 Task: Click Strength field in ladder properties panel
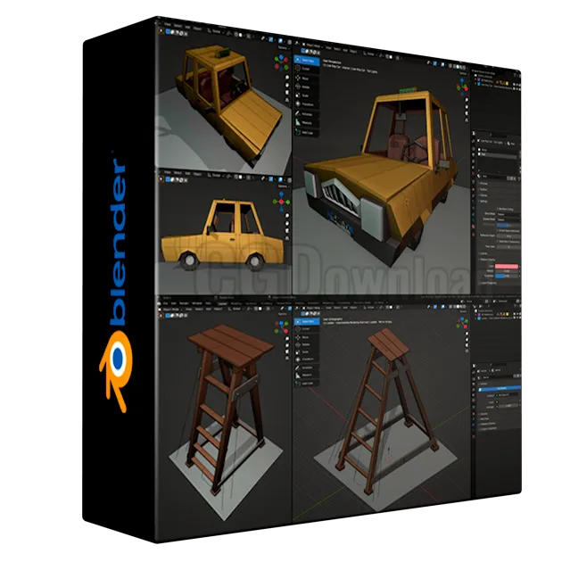tap(508, 406)
